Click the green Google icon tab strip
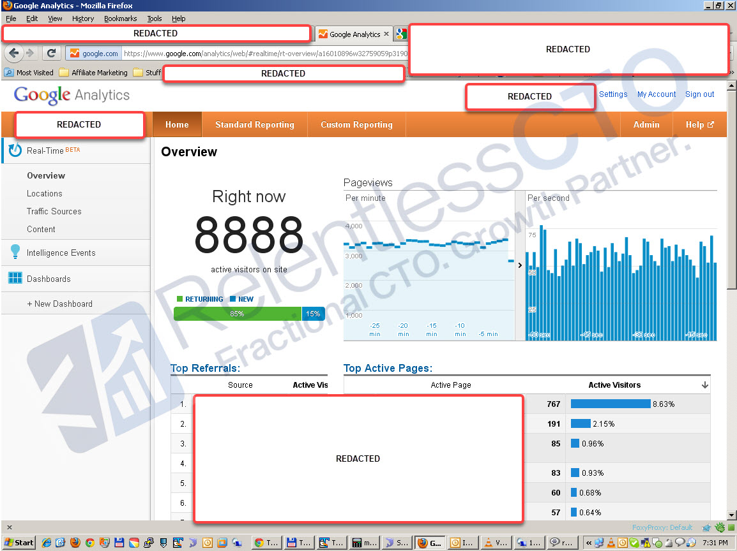 click(x=400, y=34)
